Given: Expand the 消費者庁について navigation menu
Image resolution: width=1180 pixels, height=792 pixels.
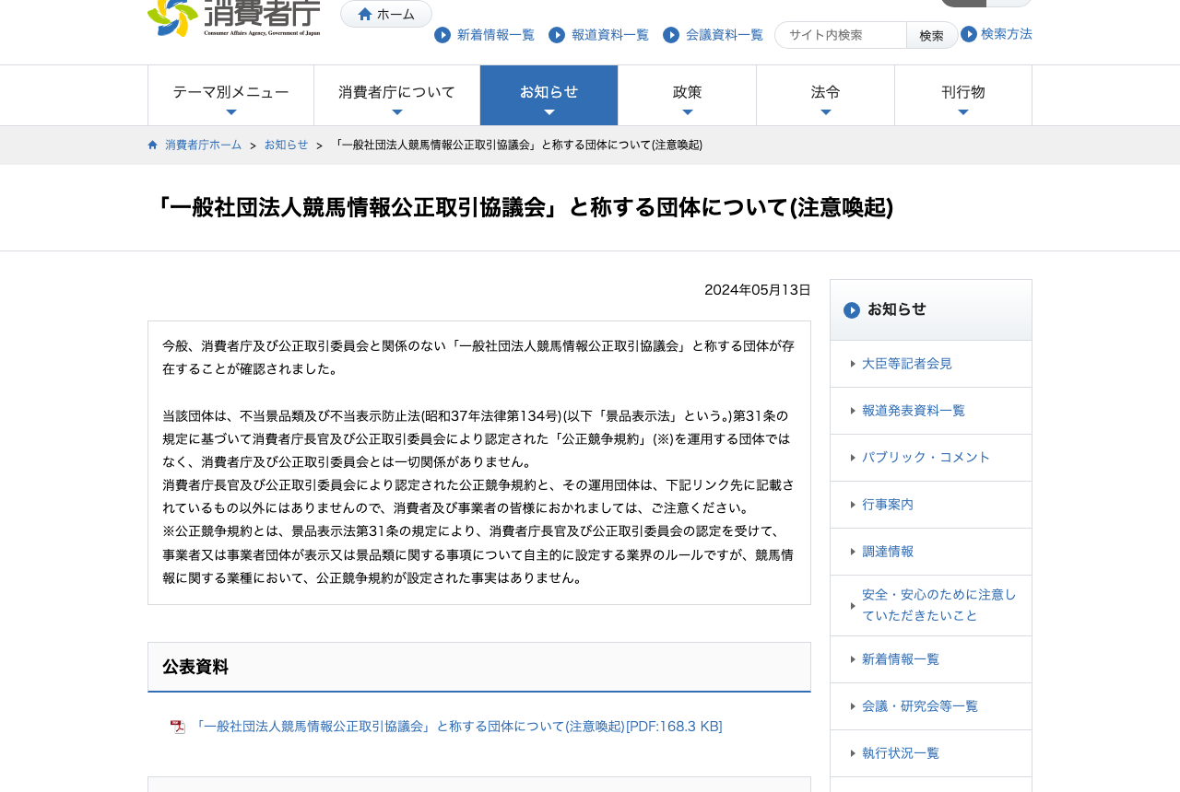Looking at the screenshot, I should click(x=396, y=95).
